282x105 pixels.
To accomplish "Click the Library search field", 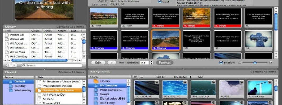I will [52, 66].
